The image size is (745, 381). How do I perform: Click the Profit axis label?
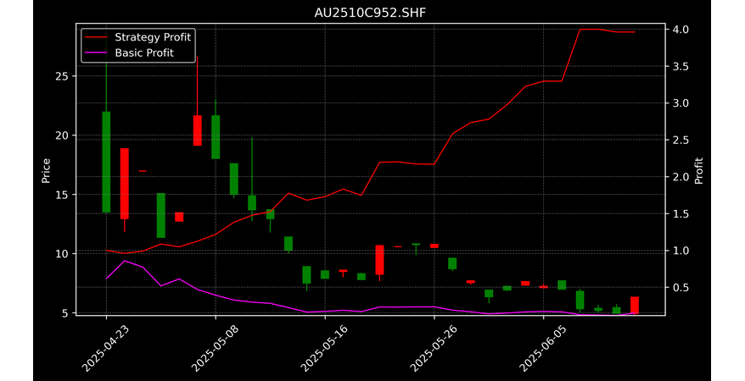coord(698,171)
